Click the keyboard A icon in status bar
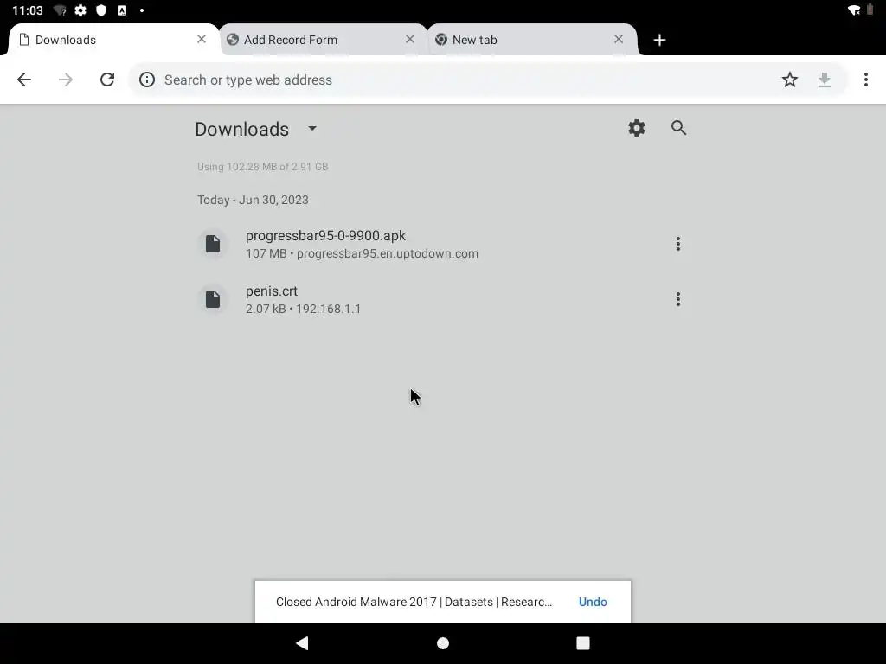 [x=121, y=10]
